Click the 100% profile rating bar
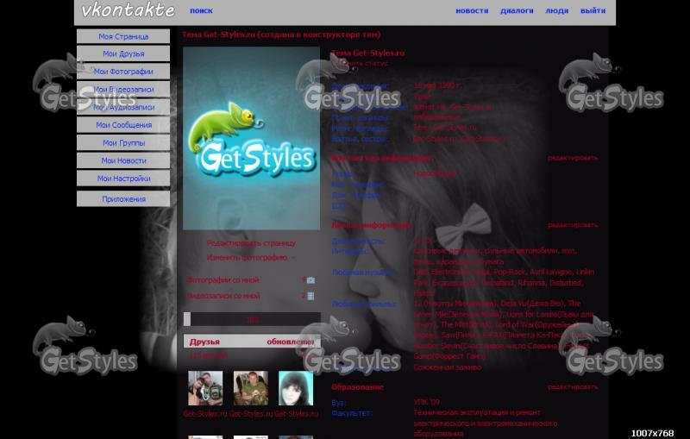The width and height of the screenshot is (690, 439). coord(252,319)
